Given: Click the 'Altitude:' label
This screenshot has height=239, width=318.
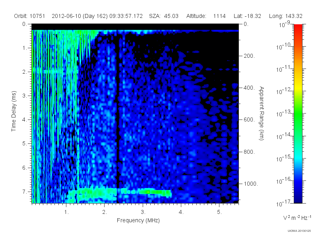Looking at the screenshot, I should 196,16.
